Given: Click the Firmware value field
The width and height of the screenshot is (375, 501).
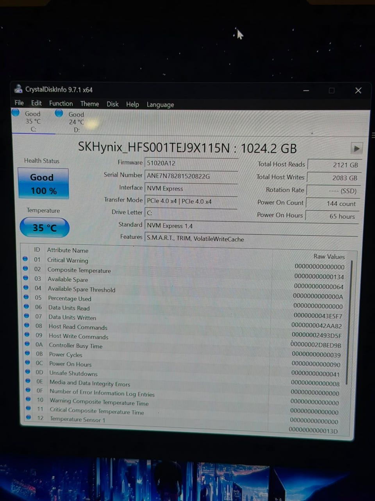Looking at the screenshot, I should (191, 163).
